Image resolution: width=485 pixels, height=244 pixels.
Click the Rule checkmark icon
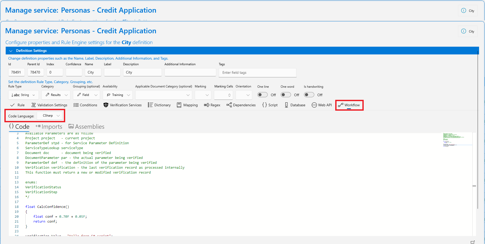12,105
